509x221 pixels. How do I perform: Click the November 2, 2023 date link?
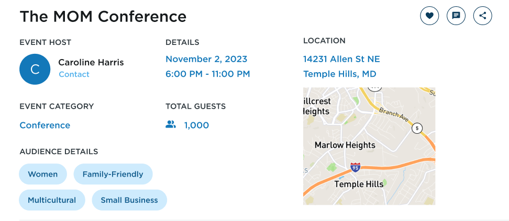[x=206, y=59]
